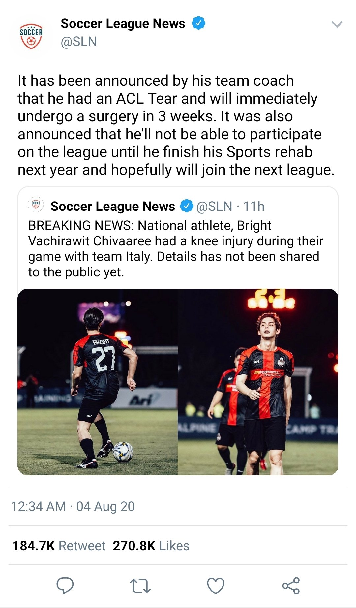Tap the retweet arrows icon

(140, 586)
